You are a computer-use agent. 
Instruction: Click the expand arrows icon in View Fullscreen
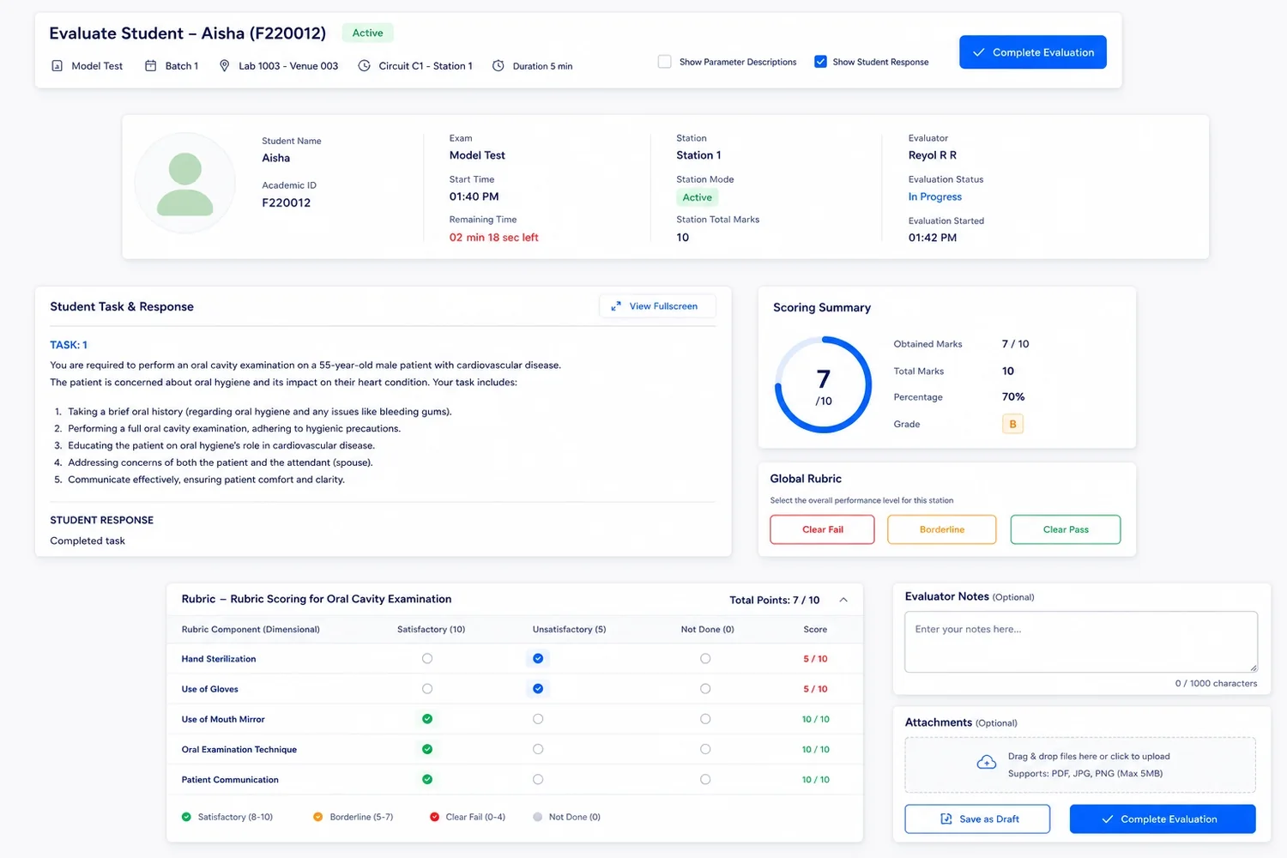[616, 306]
